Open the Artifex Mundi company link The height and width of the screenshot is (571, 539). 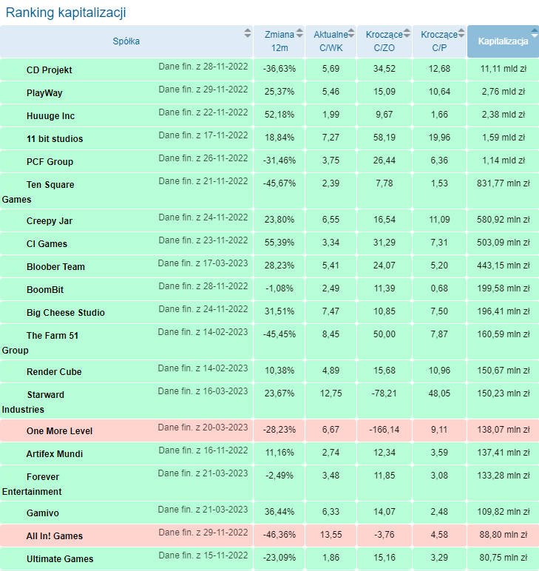(x=55, y=454)
